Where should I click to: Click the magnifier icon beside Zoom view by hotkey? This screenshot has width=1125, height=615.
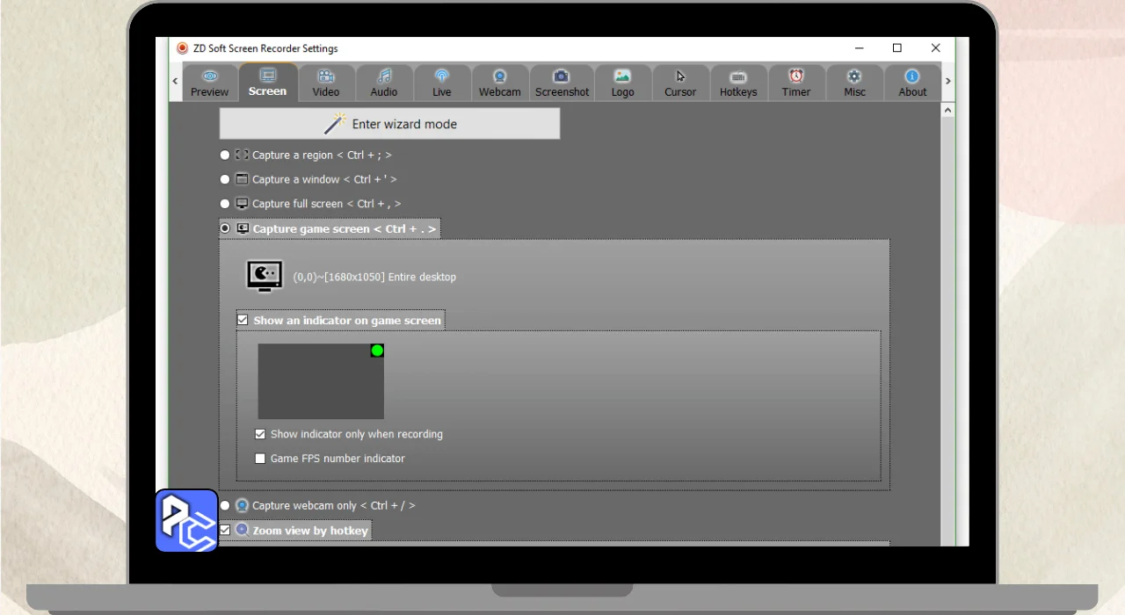point(242,530)
